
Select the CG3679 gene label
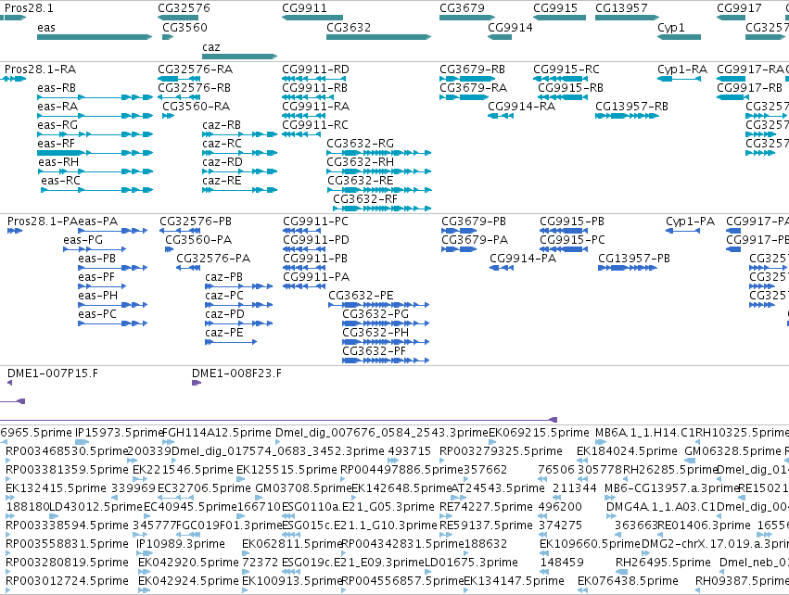[462, 8]
